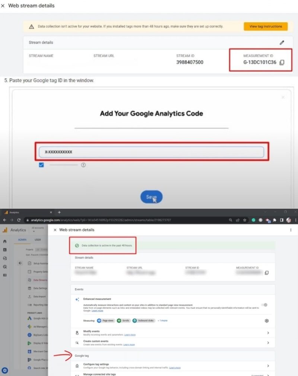
Task: Expand the Create custom events row
Action: coord(173,343)
